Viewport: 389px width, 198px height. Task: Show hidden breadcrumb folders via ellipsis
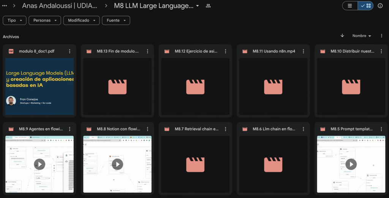[5, 6]
